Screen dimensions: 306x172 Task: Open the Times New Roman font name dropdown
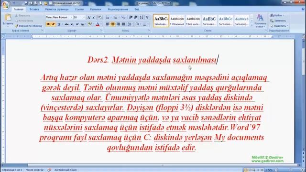(x=71, y=17)
